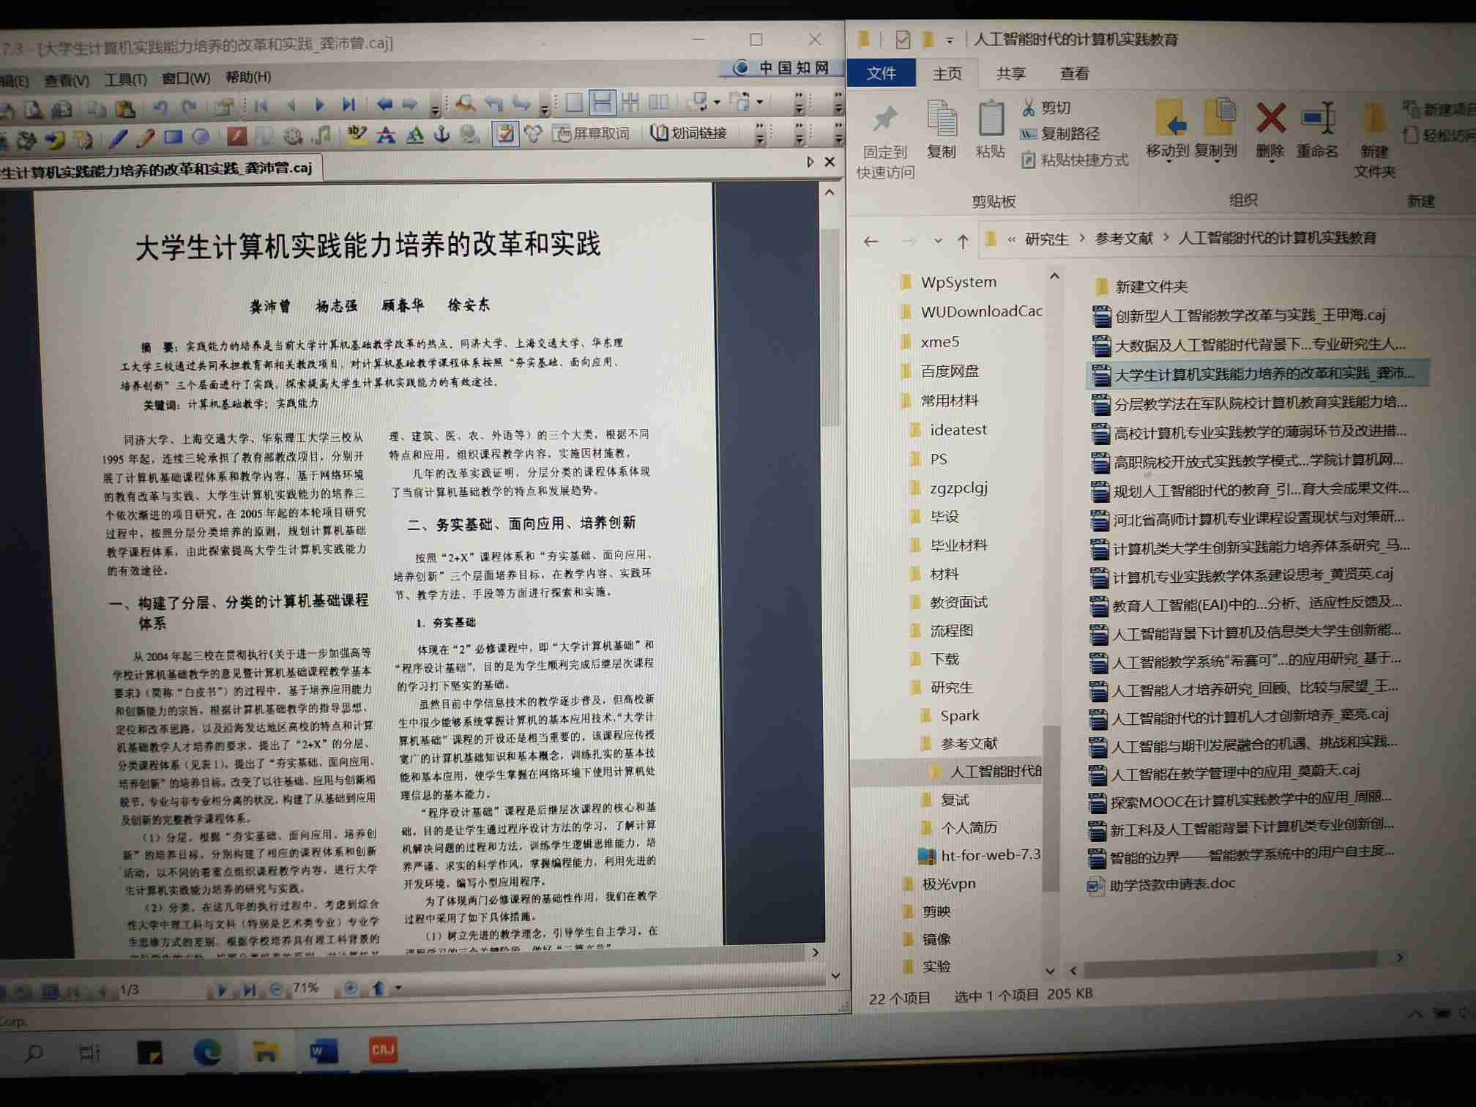Image resolution: width=1476 pixels, height=1107 pixels.
Task: Open the 查看 tab in Explorer ribbon
Action: tap(1074, 73)
